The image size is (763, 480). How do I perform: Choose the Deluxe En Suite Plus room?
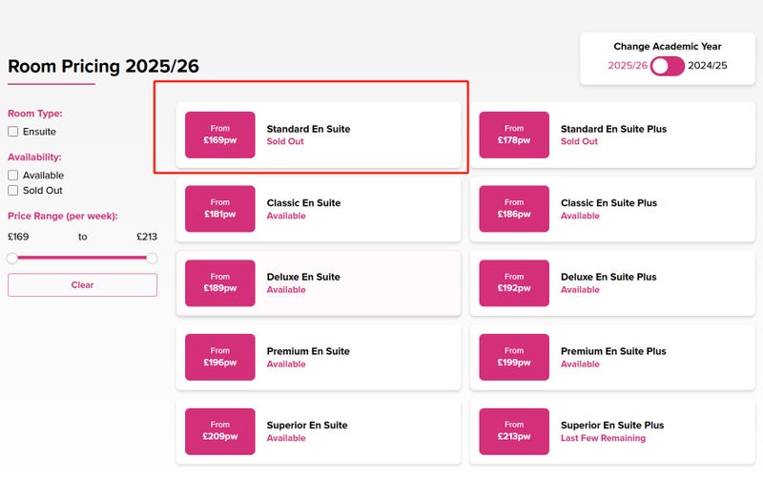612,283
